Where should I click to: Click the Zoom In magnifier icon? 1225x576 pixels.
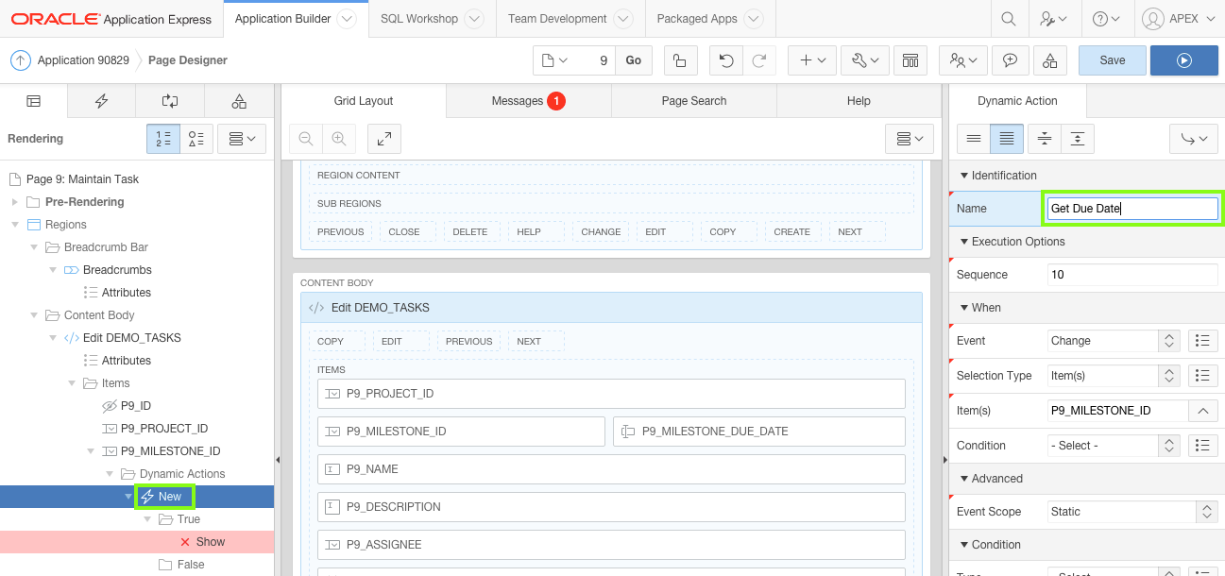(x=338, y=139)
